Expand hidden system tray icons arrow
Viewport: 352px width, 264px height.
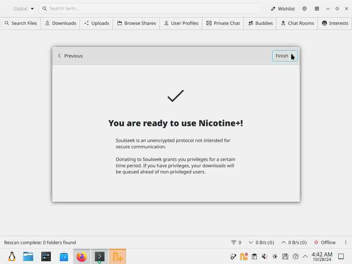tap(305, 256)
